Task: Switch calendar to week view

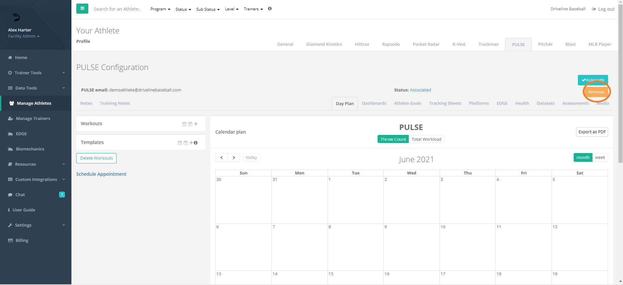Action: [x=600, y=158]
